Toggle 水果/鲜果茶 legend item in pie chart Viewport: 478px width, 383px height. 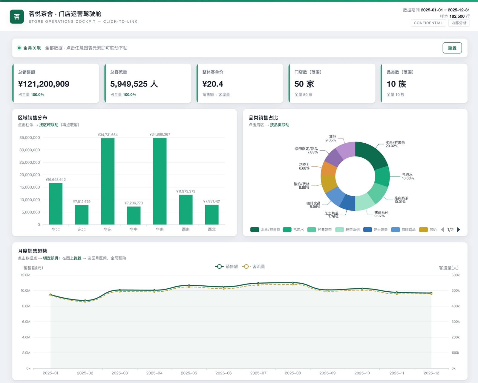click(x=265, y=230)
